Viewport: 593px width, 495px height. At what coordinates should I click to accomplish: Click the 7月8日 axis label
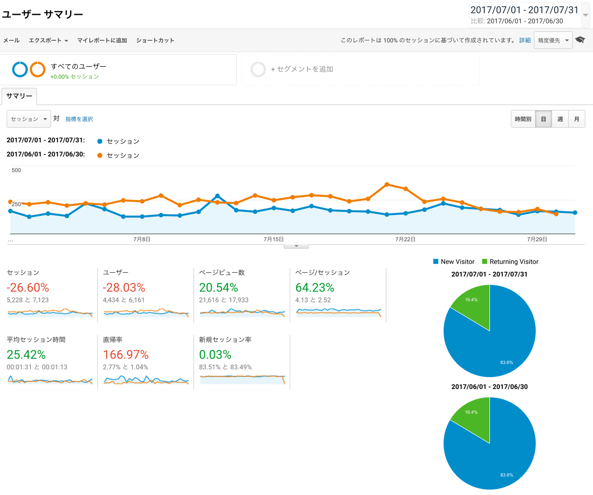click(142, 239)
